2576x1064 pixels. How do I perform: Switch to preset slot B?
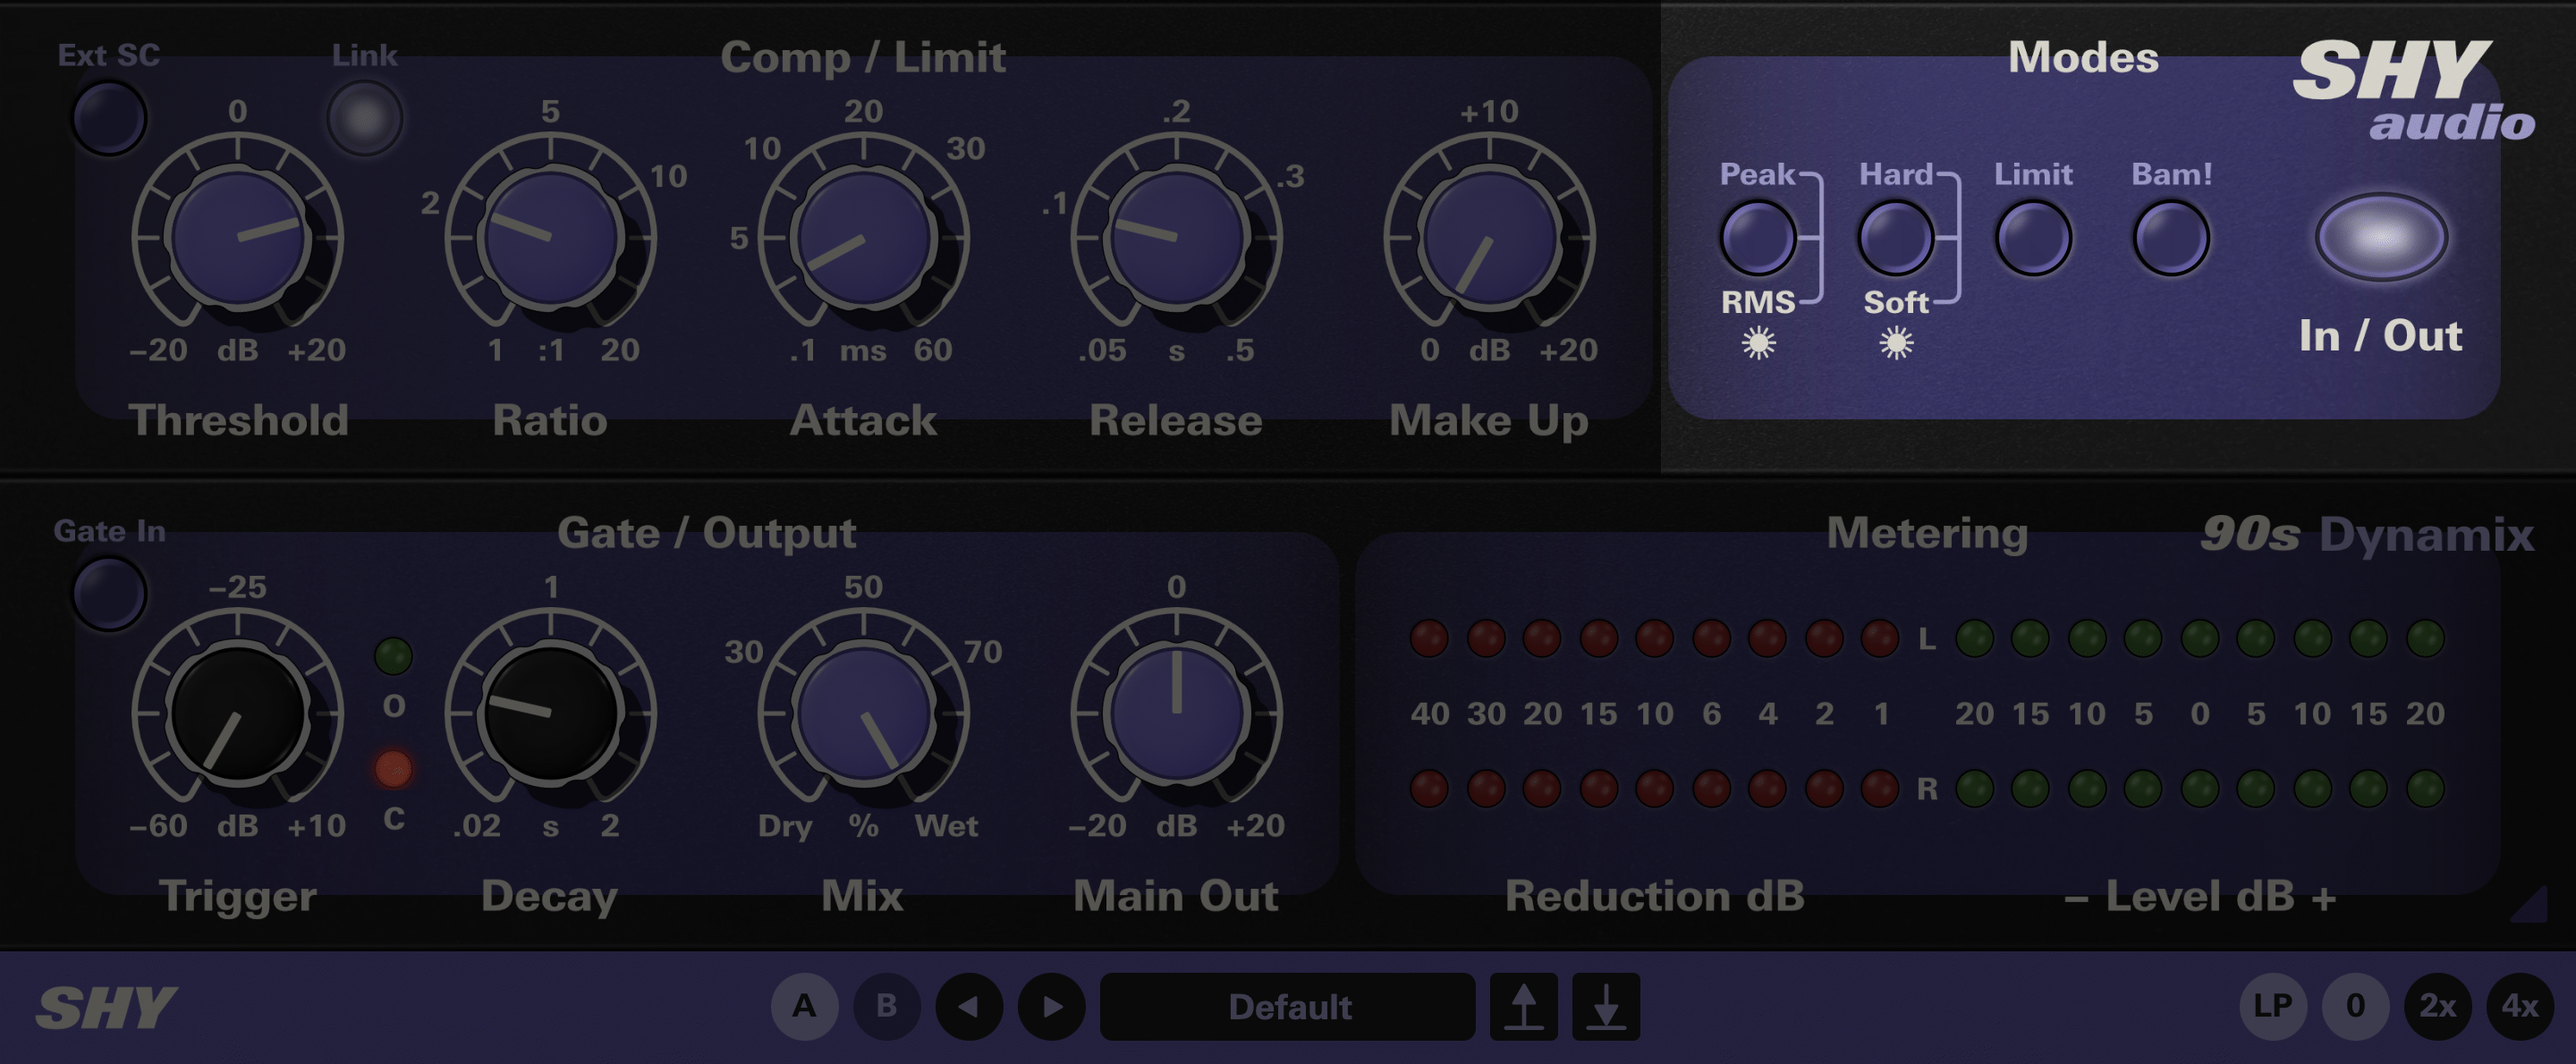[x=886, y=1008]
